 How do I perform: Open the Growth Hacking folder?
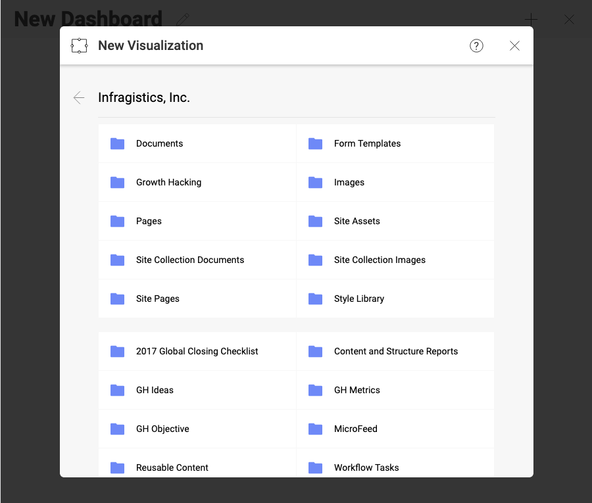(168, 182)
